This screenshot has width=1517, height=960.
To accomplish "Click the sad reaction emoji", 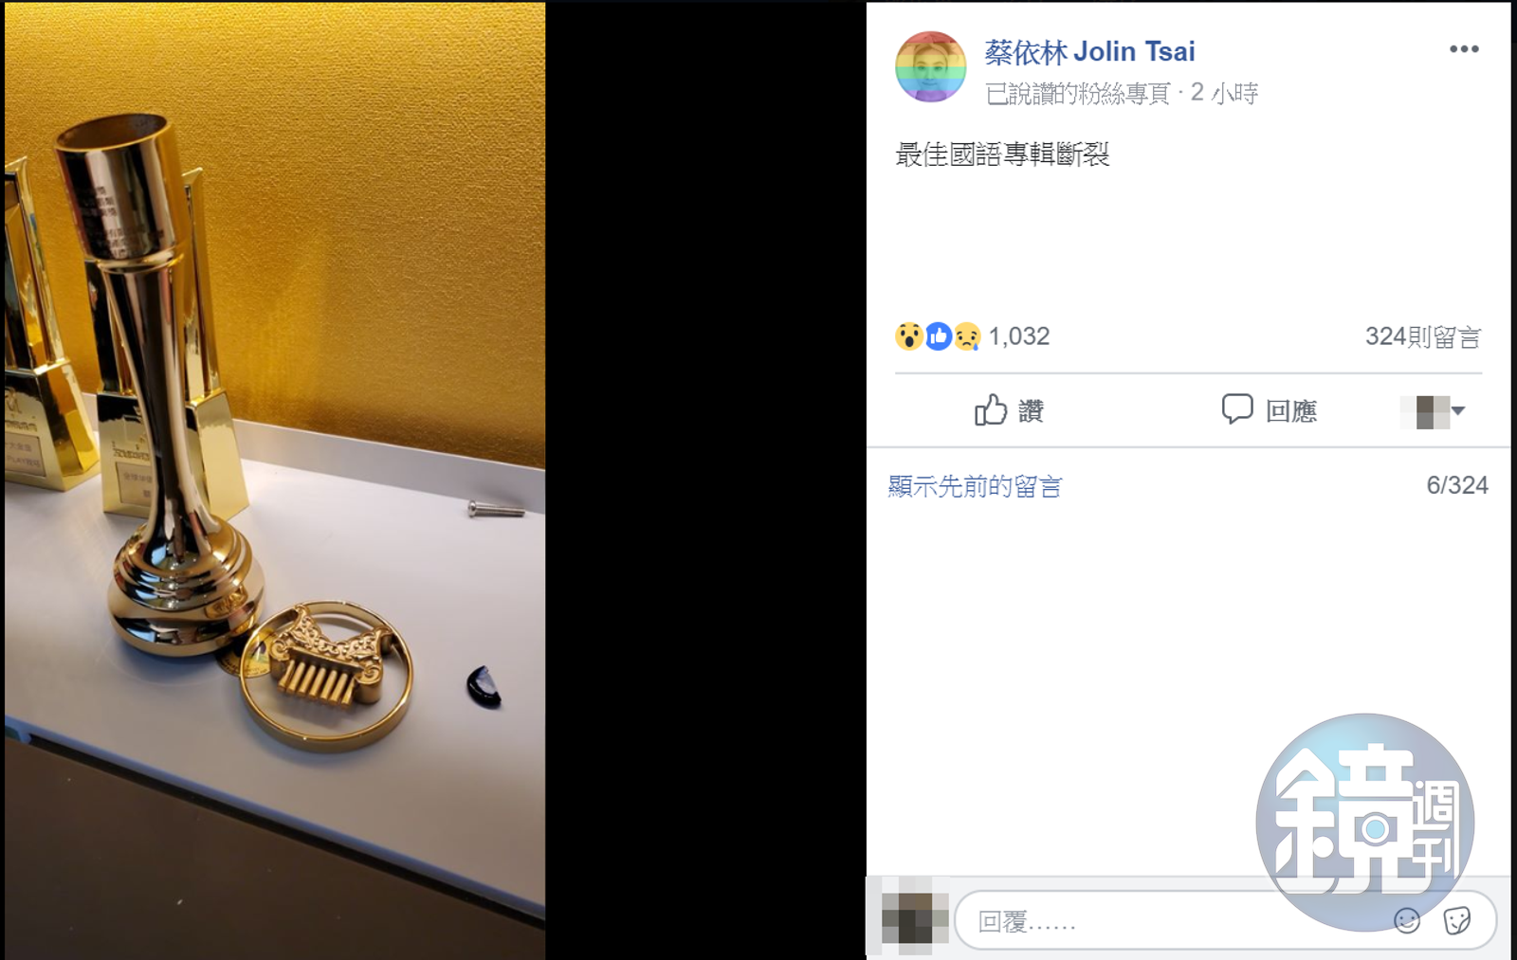I will click(x=966, y=336).
